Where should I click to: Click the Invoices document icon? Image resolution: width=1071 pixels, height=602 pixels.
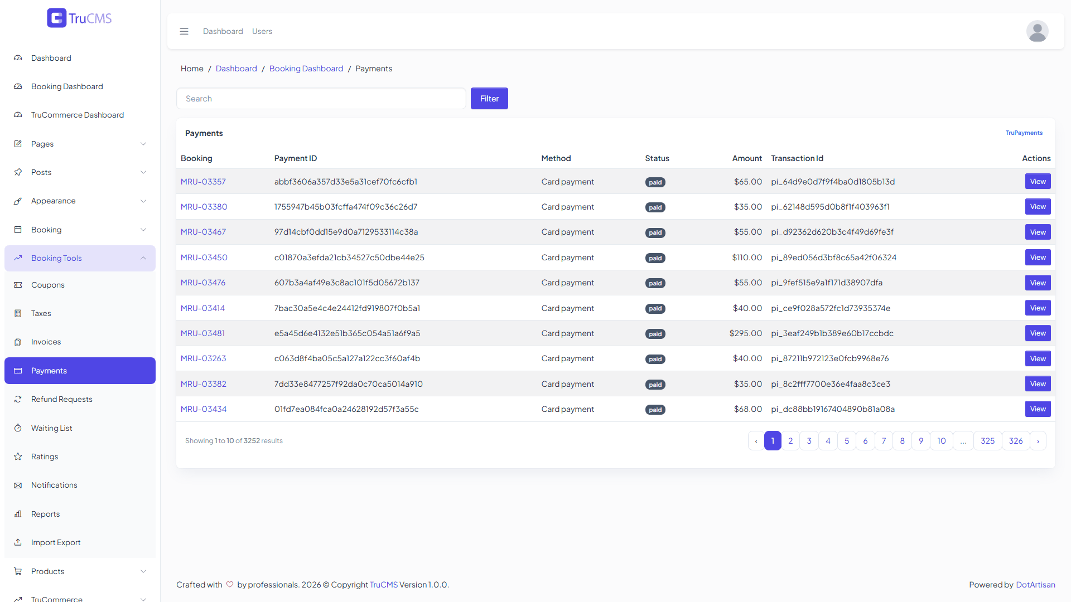point(18,342)
